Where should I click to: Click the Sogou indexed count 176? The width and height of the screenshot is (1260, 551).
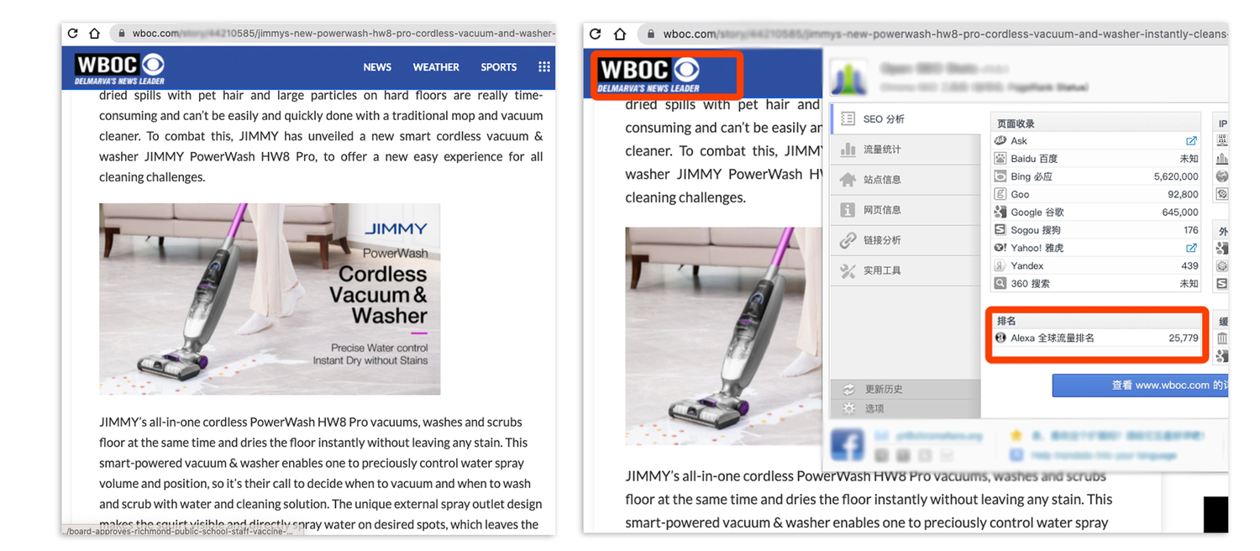[1190, 230]
